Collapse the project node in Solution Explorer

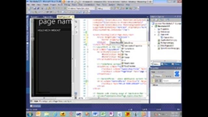pyautogui.click(x=152, y=26)
